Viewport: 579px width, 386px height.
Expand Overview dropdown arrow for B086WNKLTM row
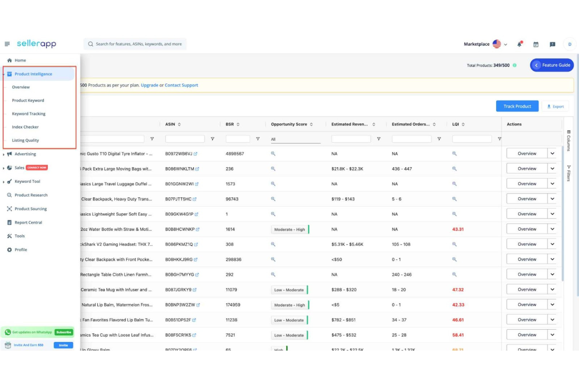(x=552, y=169)
